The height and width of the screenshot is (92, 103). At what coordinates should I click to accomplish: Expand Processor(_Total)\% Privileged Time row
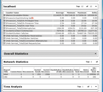[x=4, y=21]
